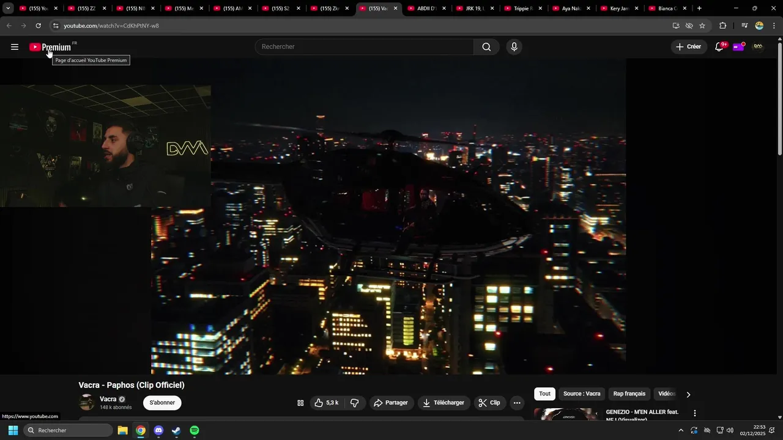
Task: Open GENEZIO suggested video thumbnail
Action: [x=566, y=415]
